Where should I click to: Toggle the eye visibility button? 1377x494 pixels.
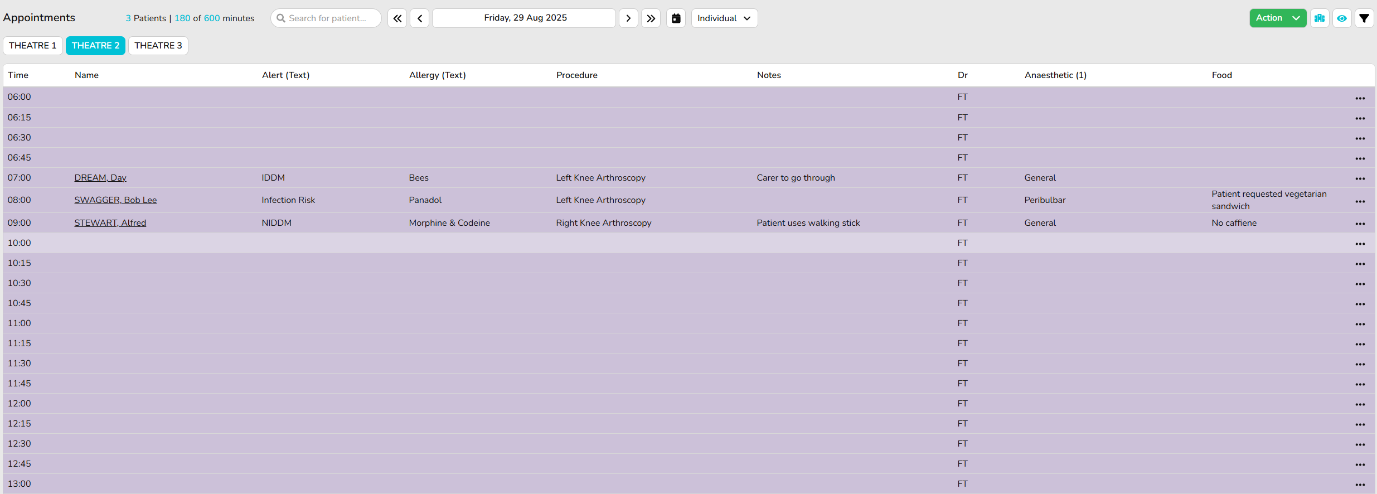[1341, 18]
